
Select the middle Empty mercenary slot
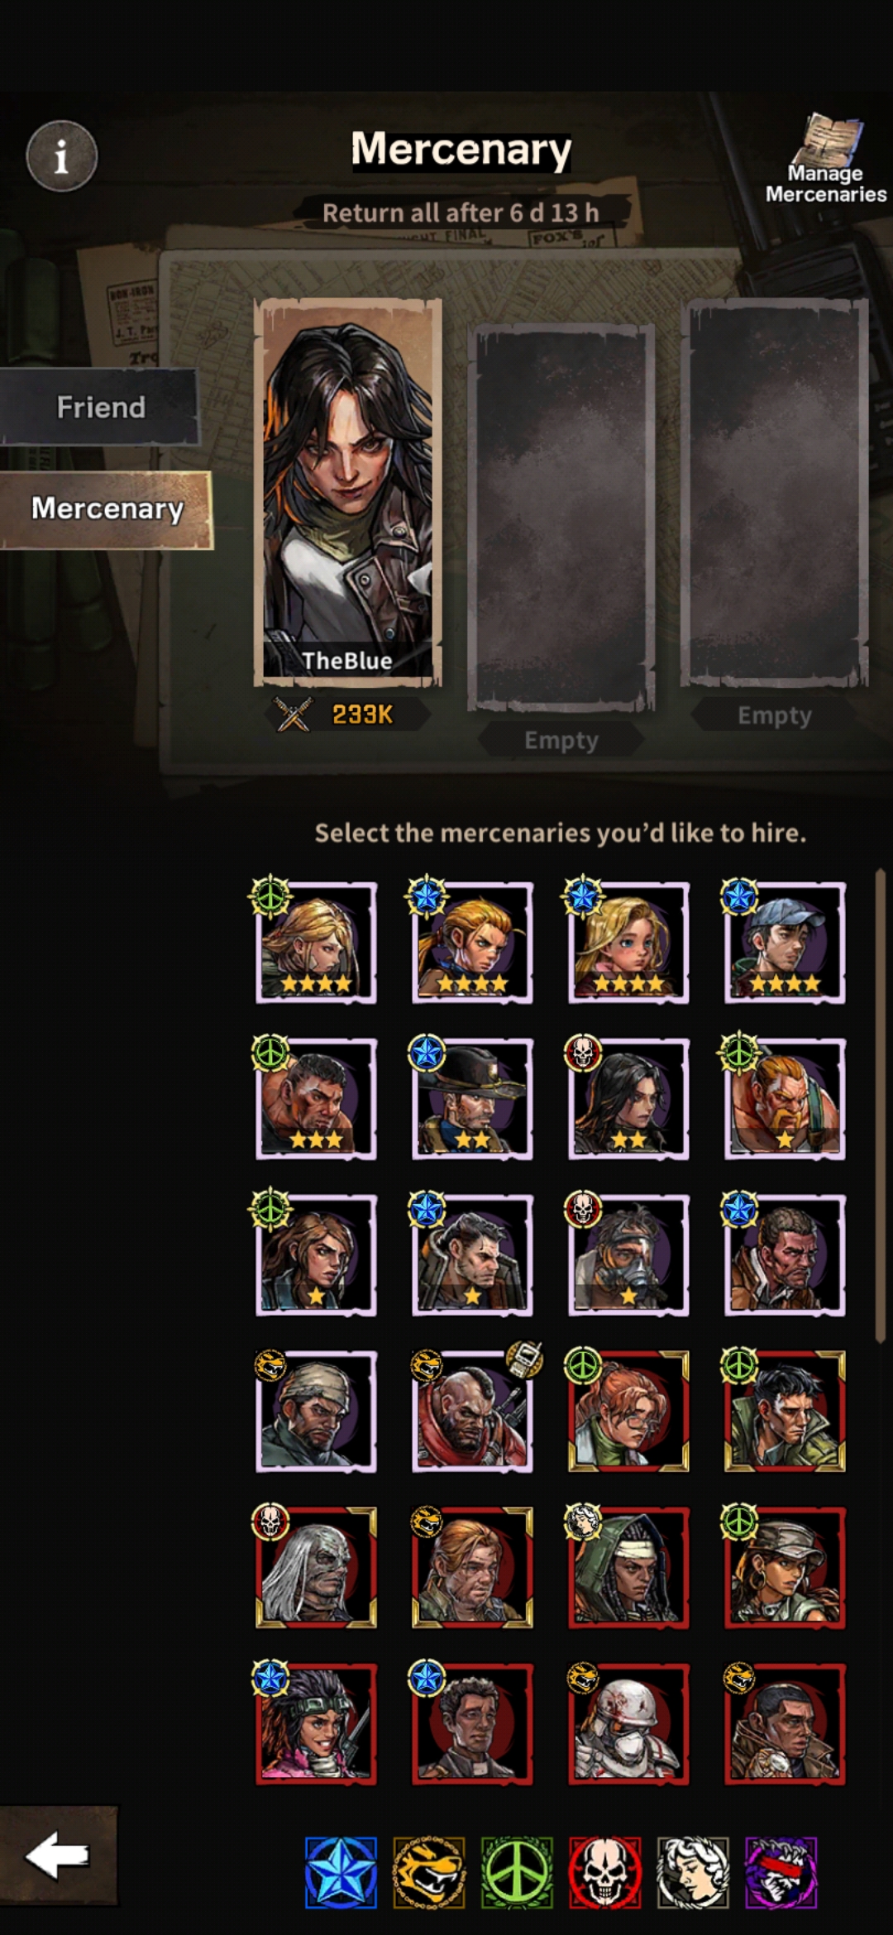[561, 517]
